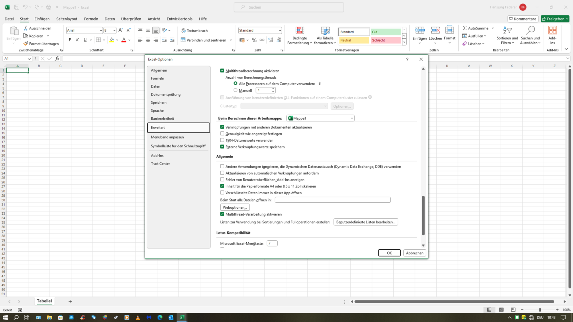Screen dimensions: 573x322
Task: Click the remove decimal place icon
Action: pyautogui.click(x=278, y=40)
